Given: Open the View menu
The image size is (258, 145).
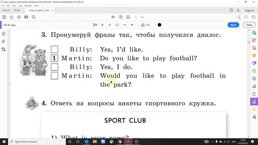Looking at the screenshot, I should pos(14,6).
